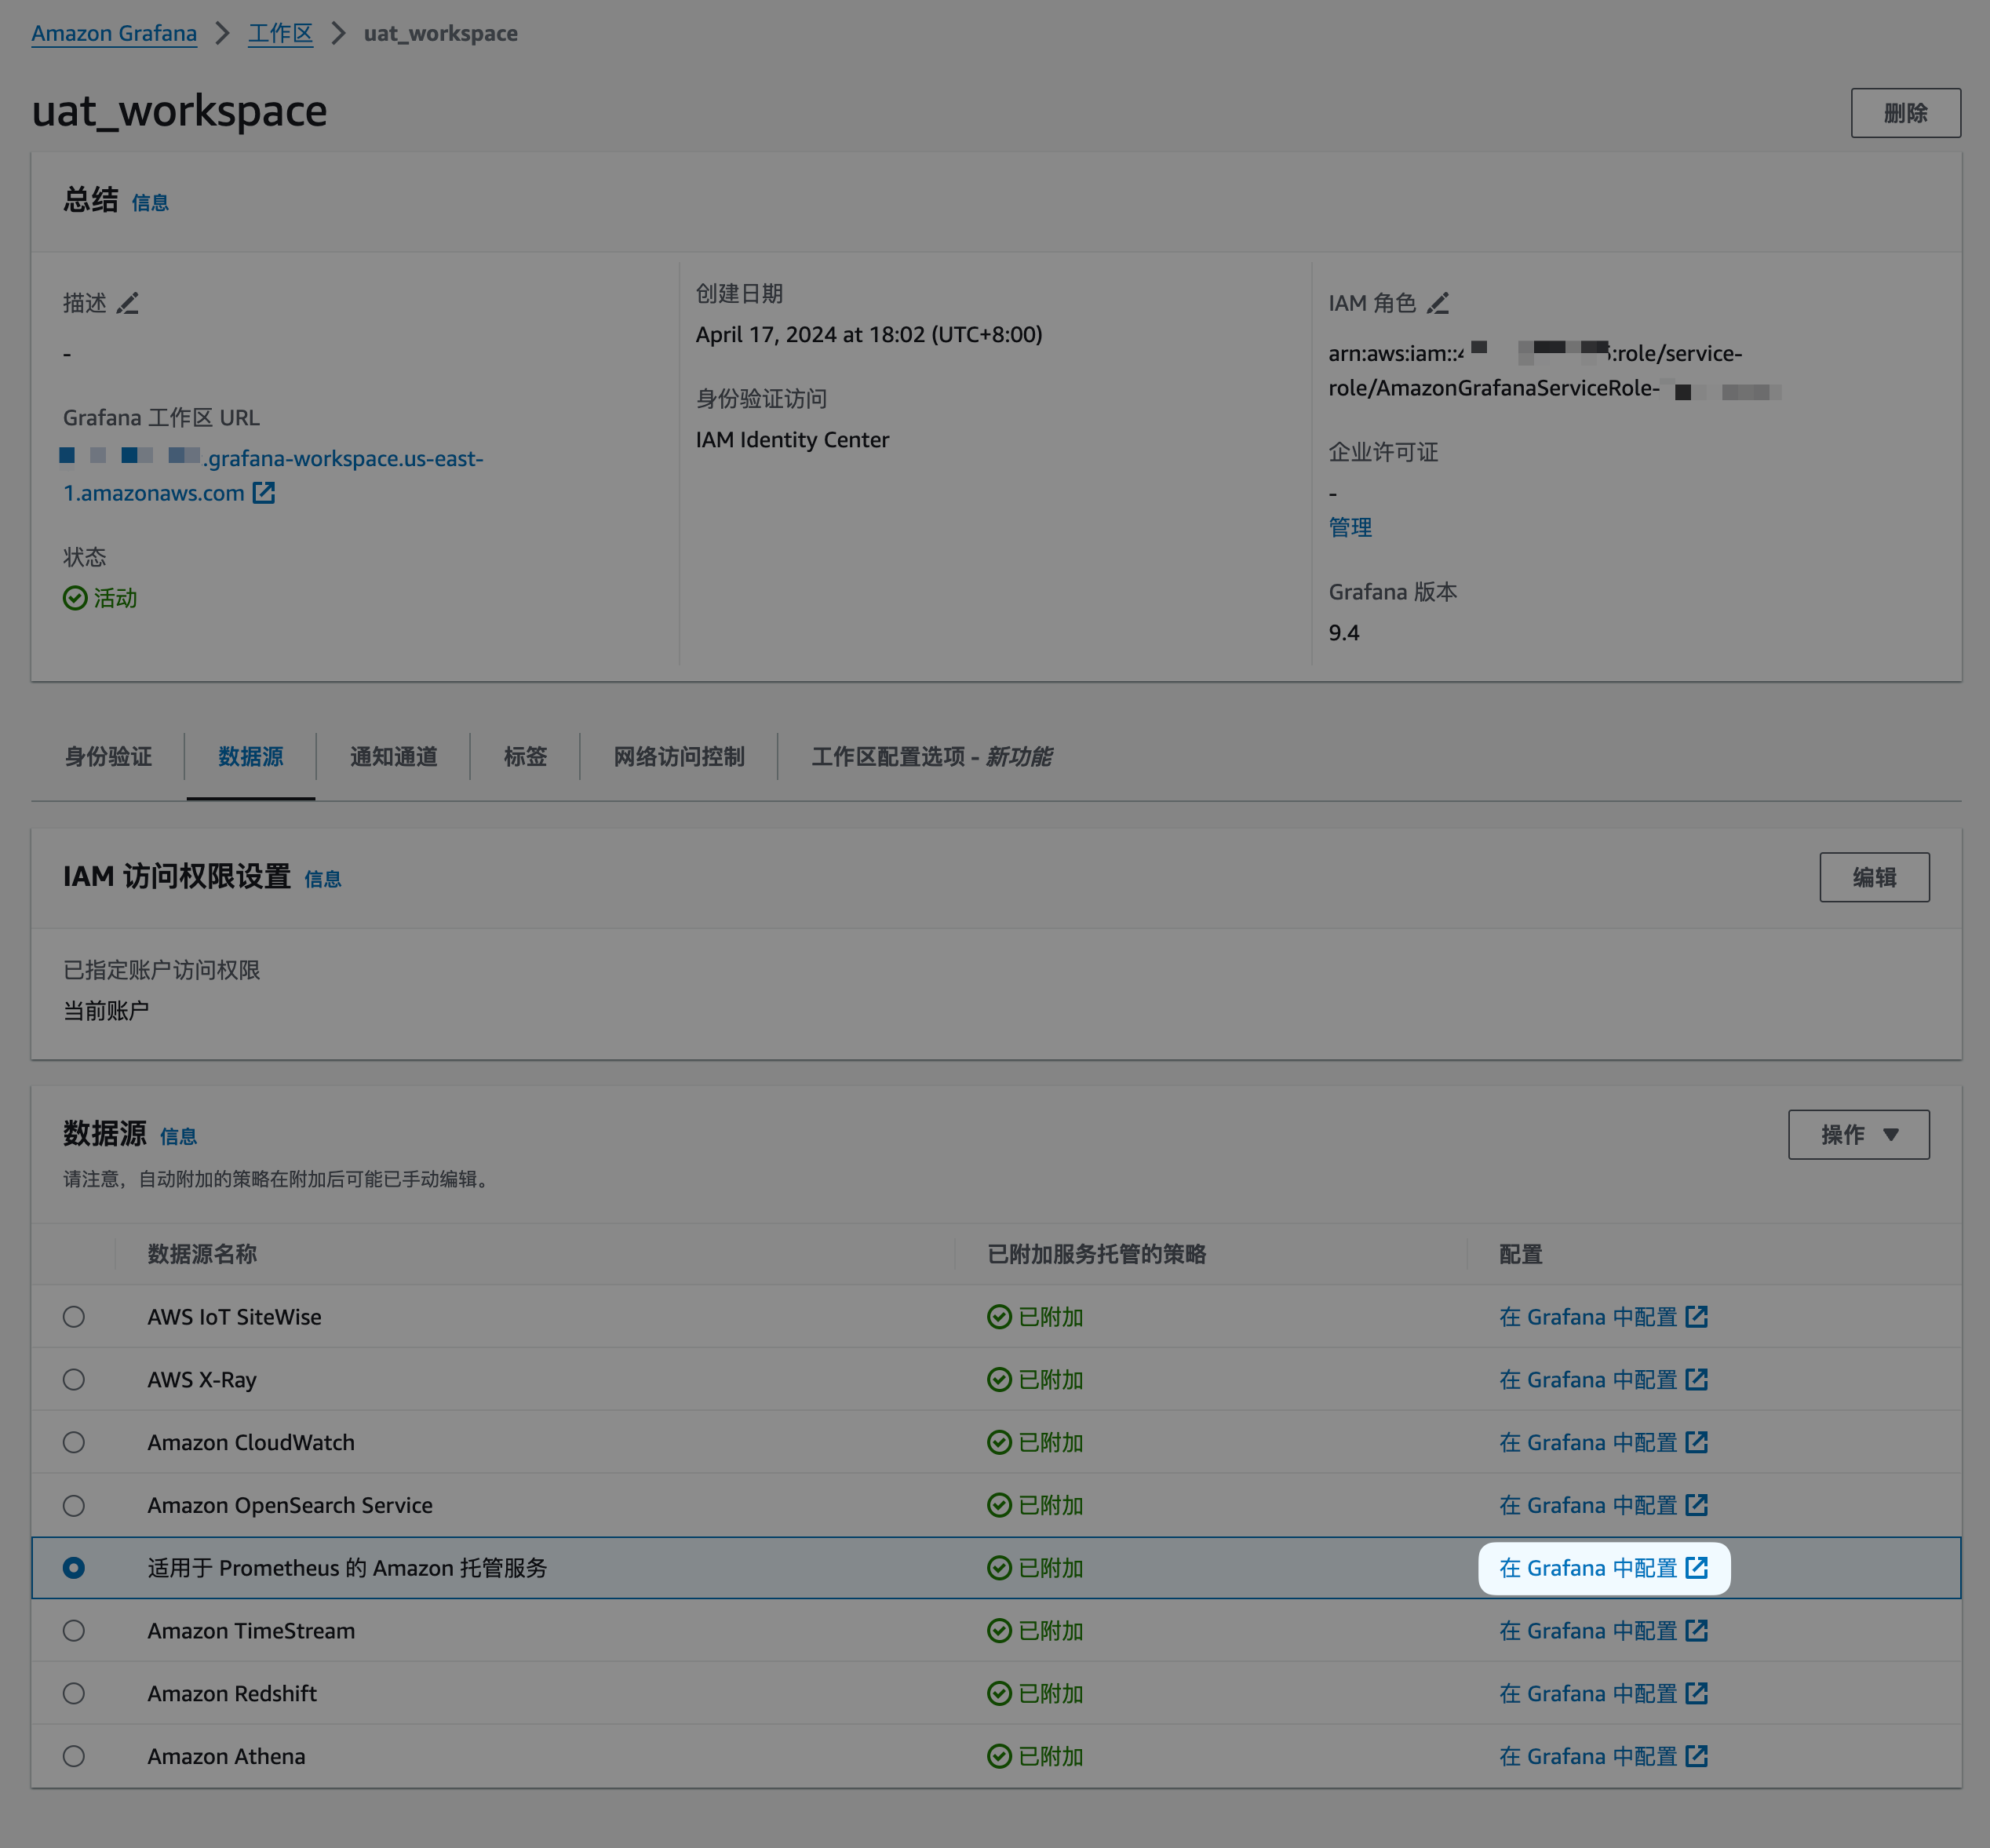Switch to the 工作区配置选项 - 新功能 tab

931,757
